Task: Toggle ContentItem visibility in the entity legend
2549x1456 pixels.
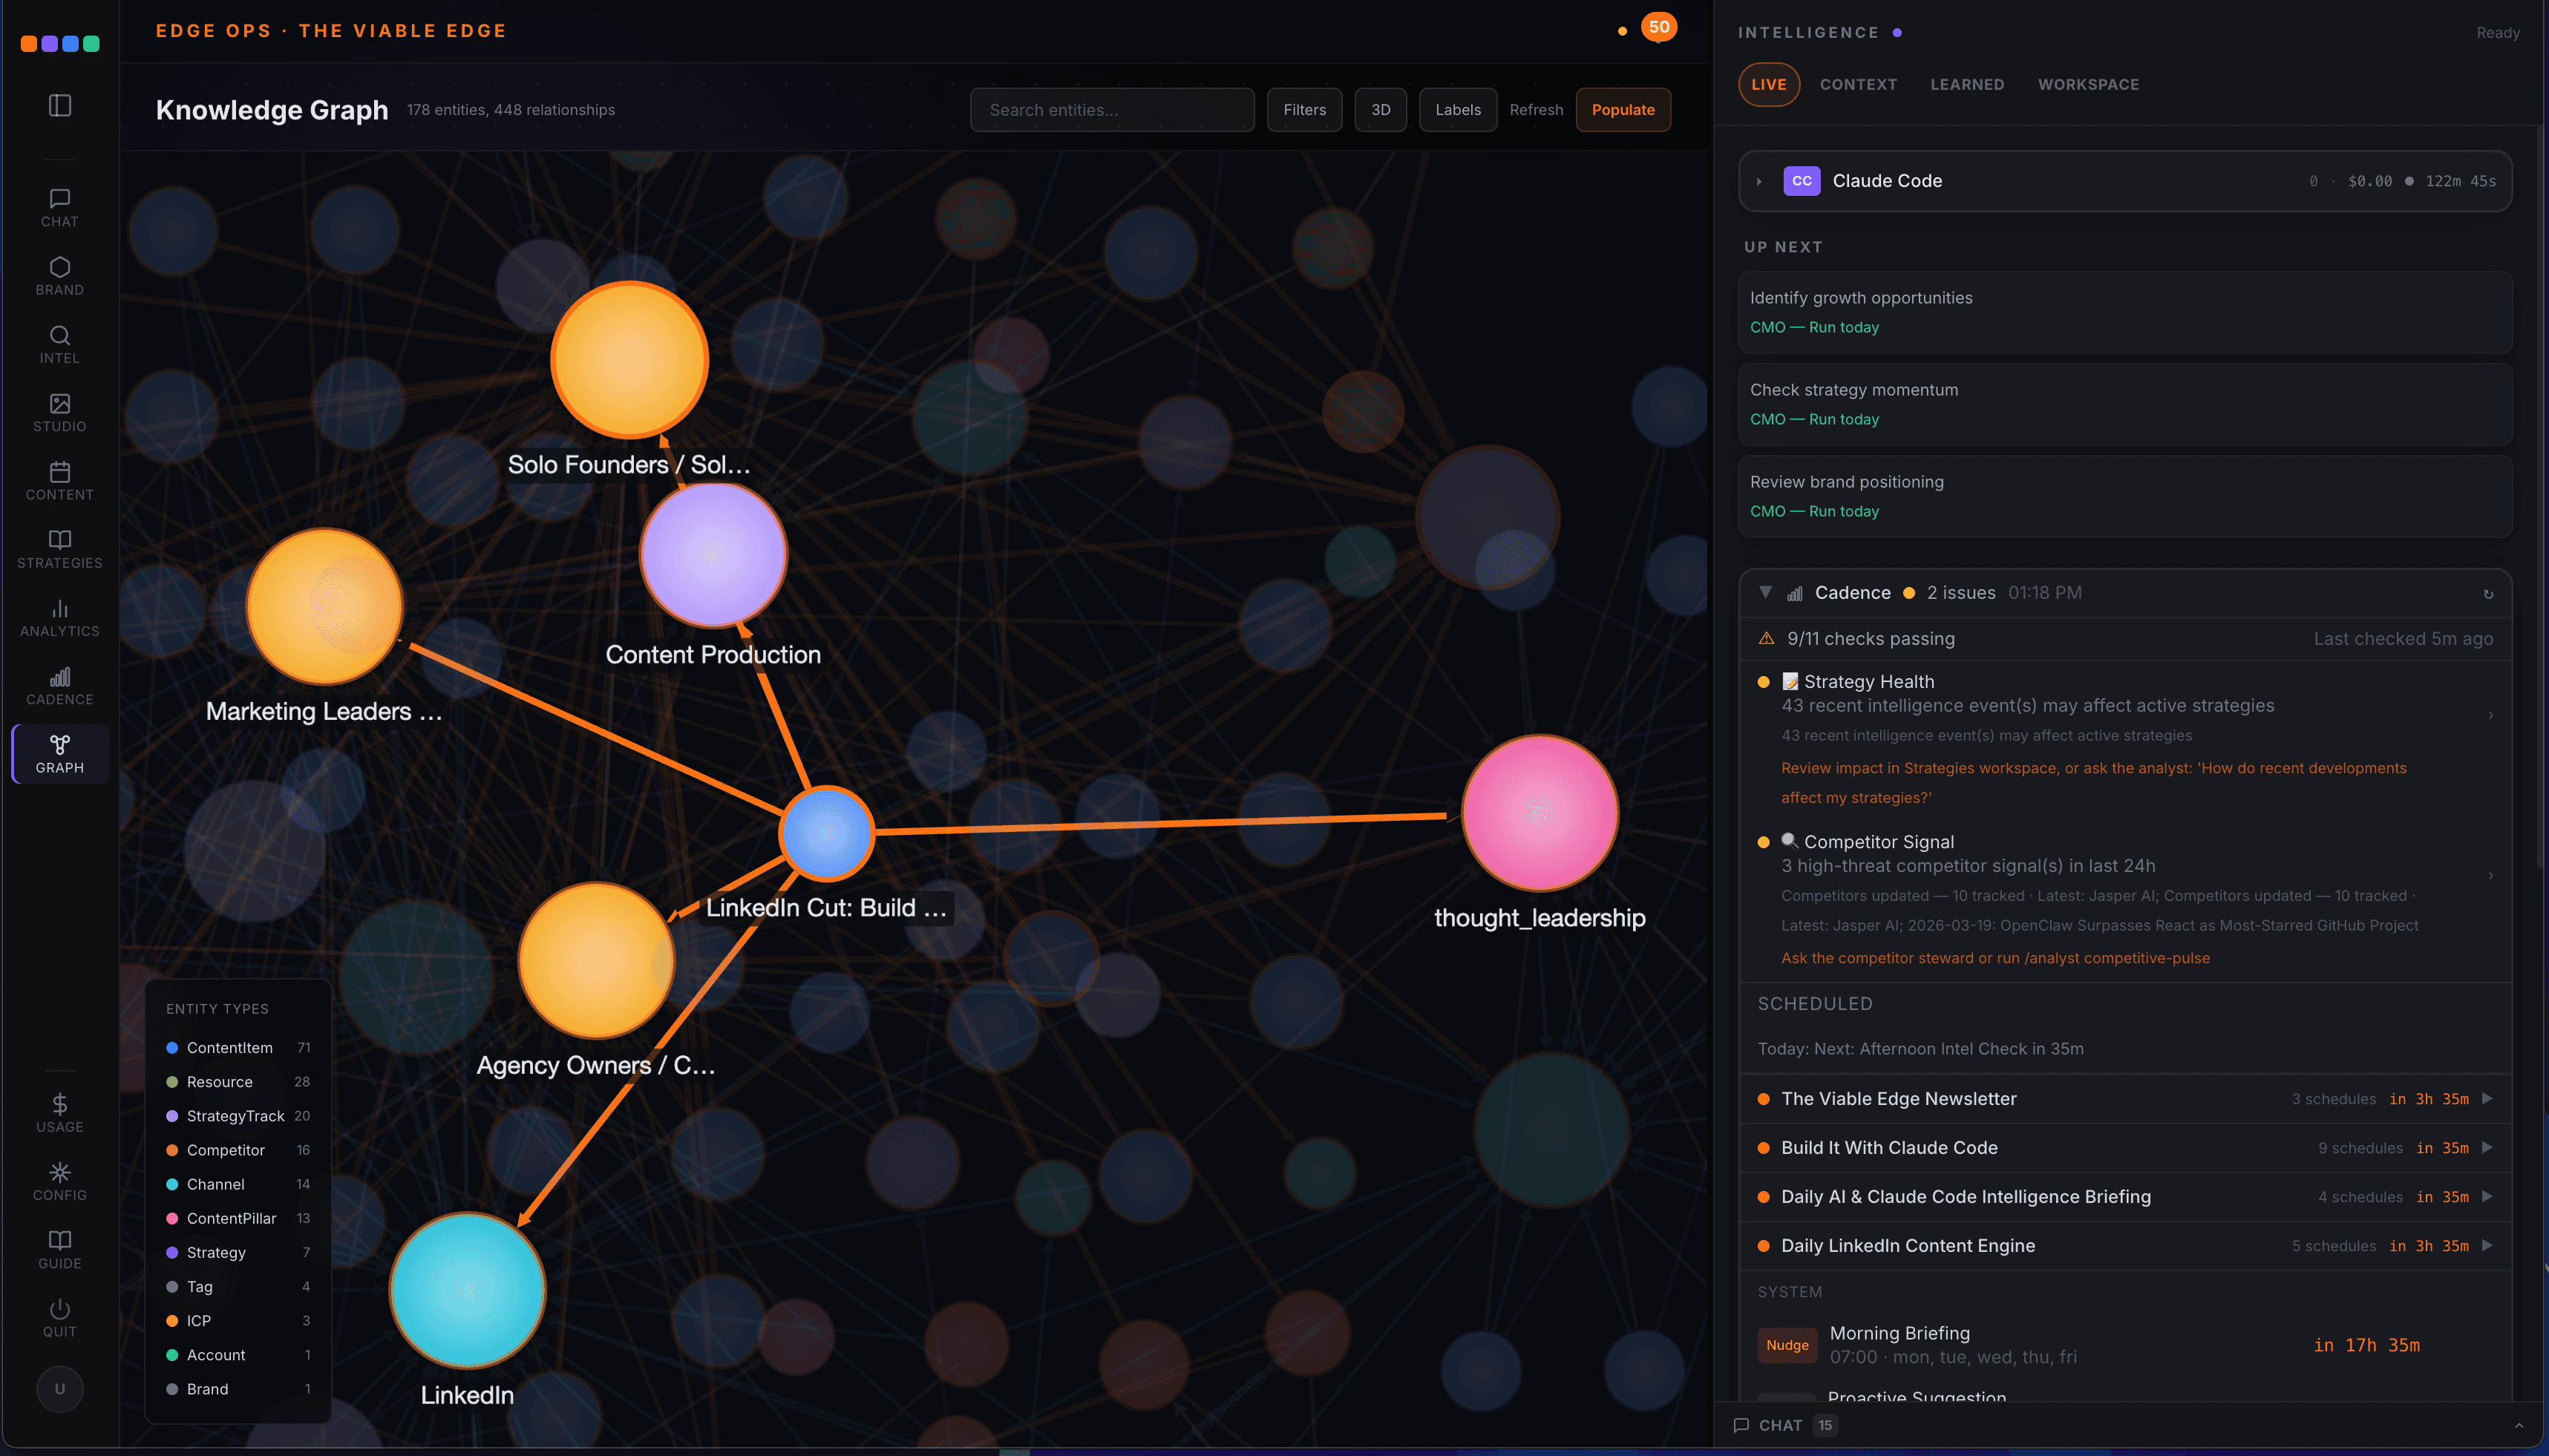Action: [230, 1047]
